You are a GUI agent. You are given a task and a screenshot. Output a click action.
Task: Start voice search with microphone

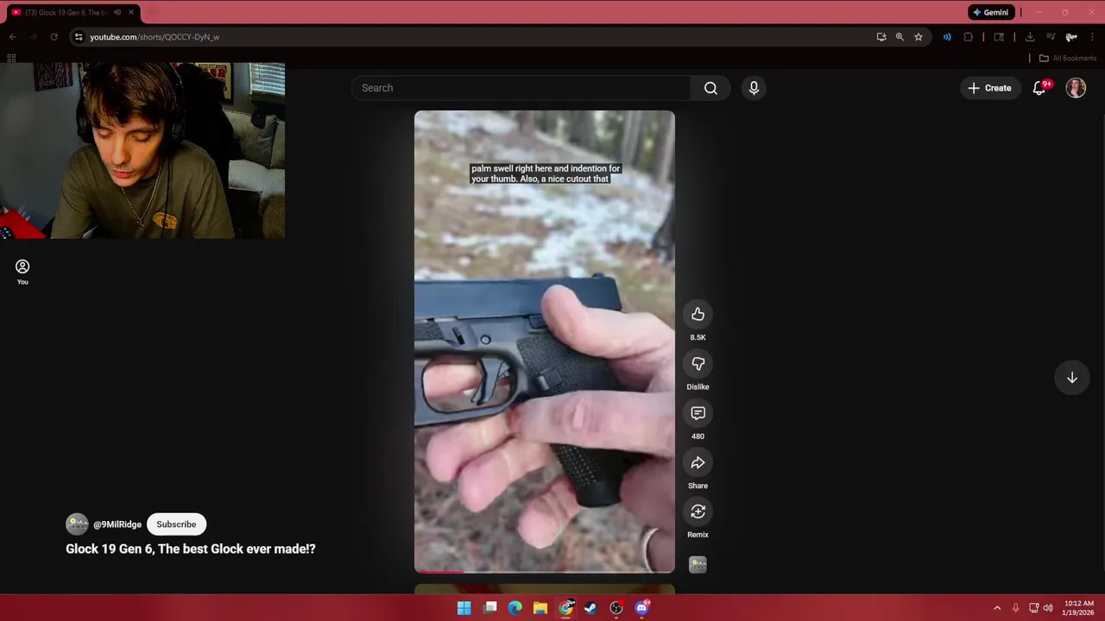coord(754,88)
